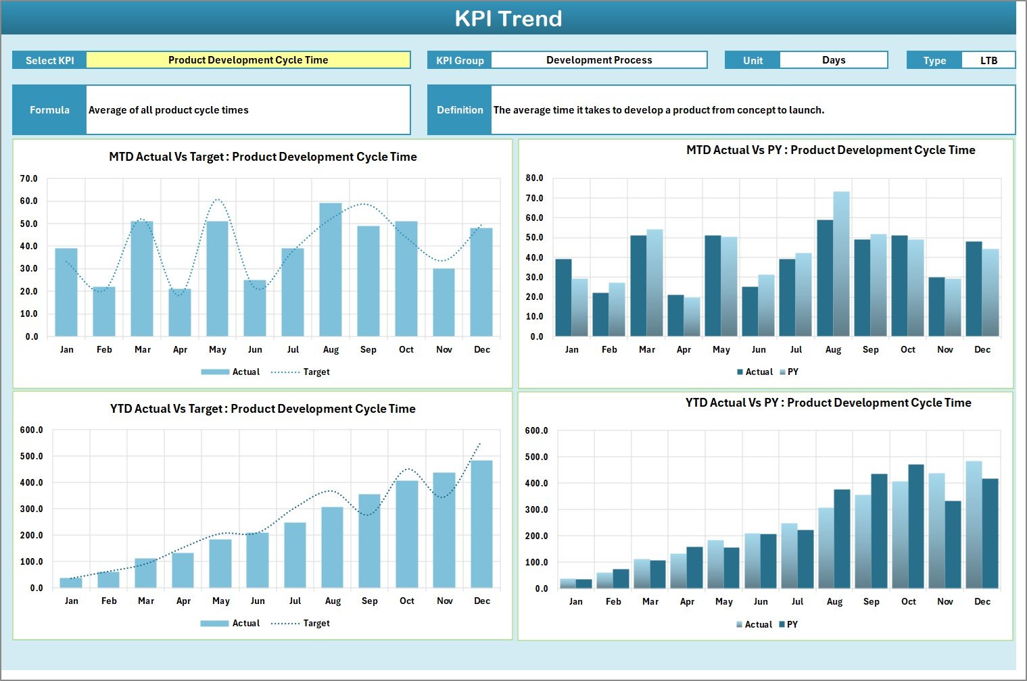Viewport: 1027px width, 681px height.
Task: Select the Formula description text box
Action: point(248,109)
